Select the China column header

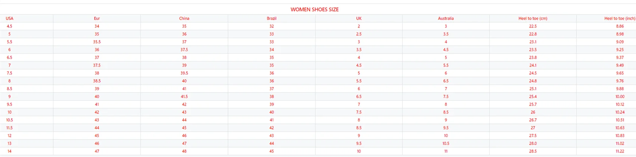tap(184, 18)
